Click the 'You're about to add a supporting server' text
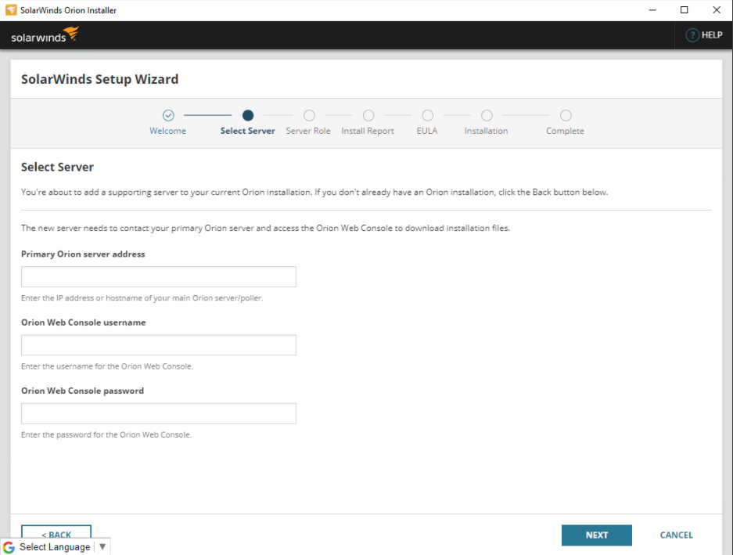This screenshot has height=555, width=733. coord(314,193)
